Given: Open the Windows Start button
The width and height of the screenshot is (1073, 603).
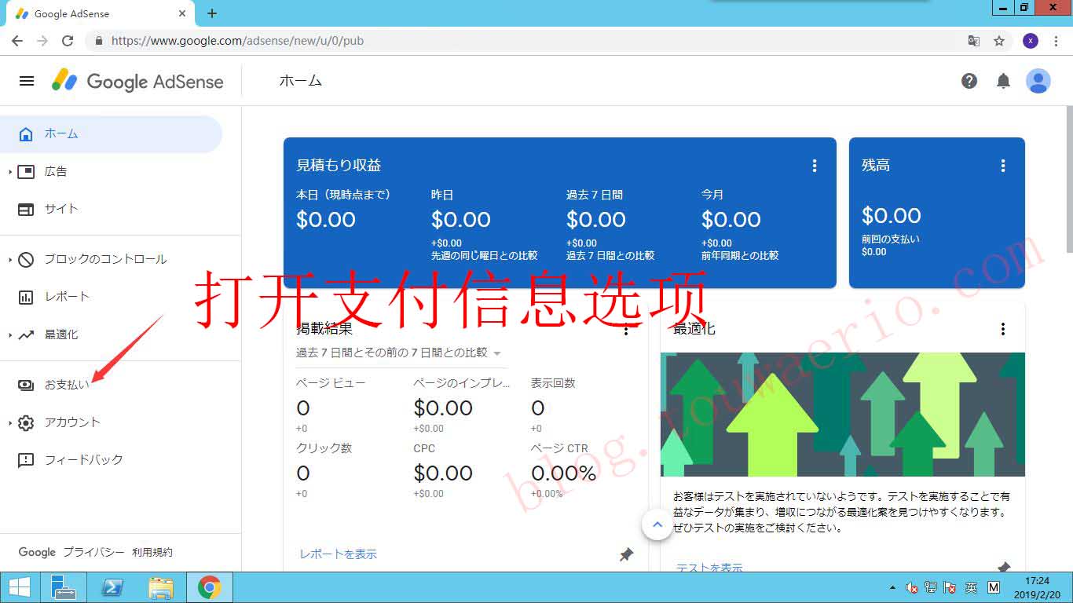Looking at the screenshot, I should point(20,587).
